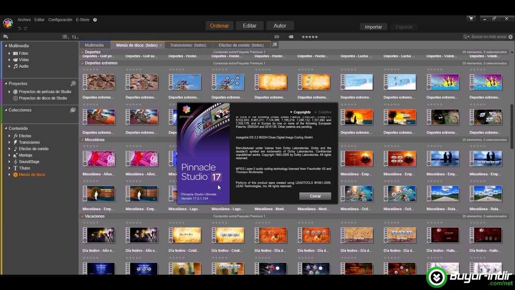Screen dimensions: 515x290
Task: Click the add-to-library icon above Multimedia
Action: pyautogui.click(x=6, y=37)
